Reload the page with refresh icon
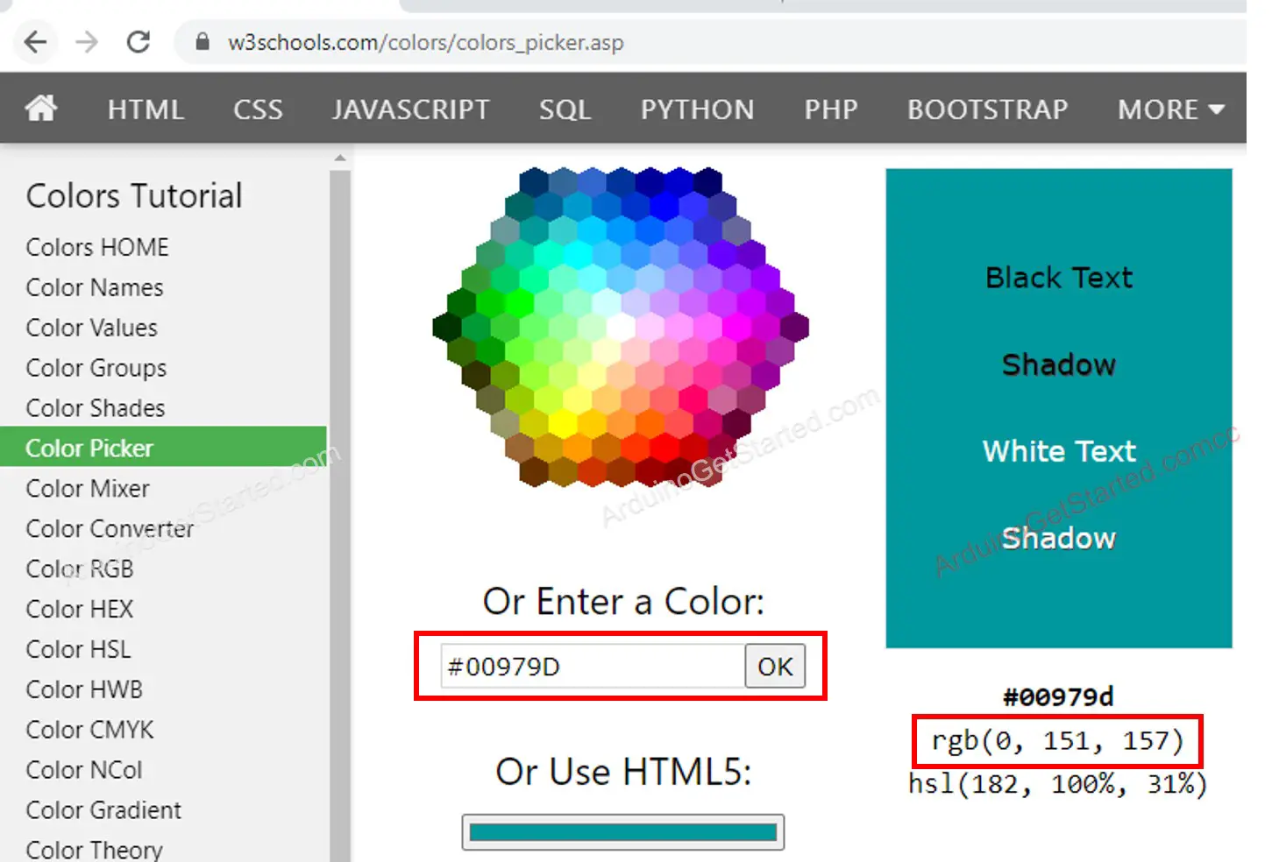1272x862 pixels. [139, 42]
